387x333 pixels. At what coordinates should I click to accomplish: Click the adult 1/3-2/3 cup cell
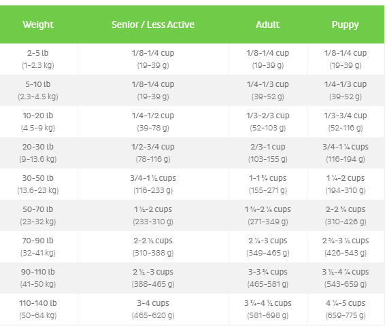point(268,122)
